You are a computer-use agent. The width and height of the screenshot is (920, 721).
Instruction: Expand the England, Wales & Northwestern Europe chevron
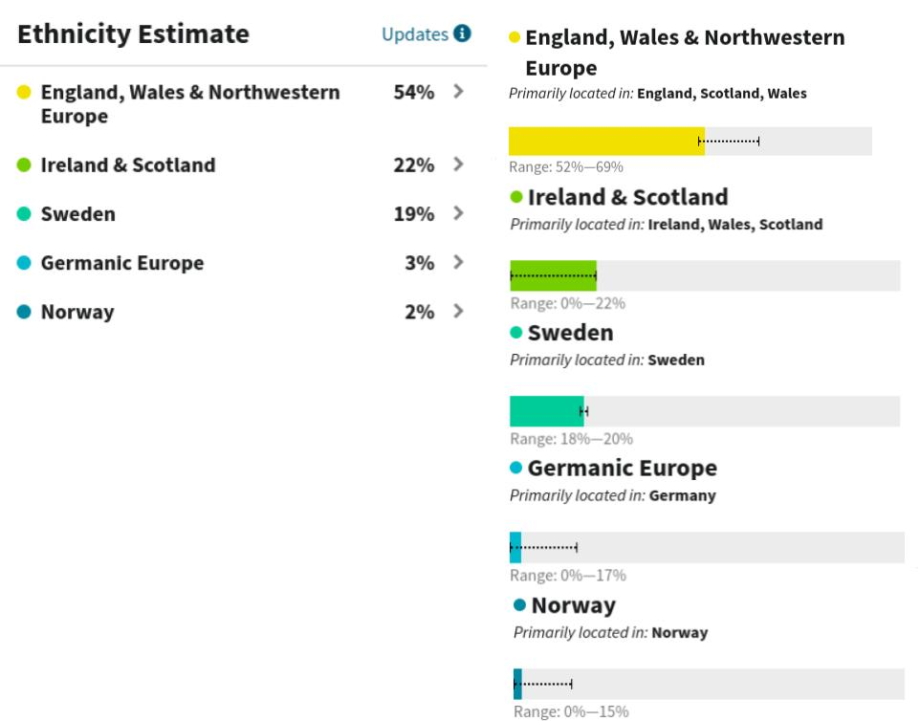[x=459, y=91]
